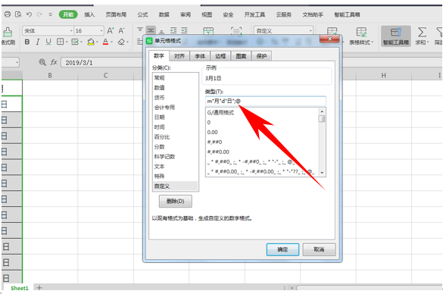Viewport: 443px width, 294px height.
Task: Add a new sheet with plus icon
Action: pos(39,288)
